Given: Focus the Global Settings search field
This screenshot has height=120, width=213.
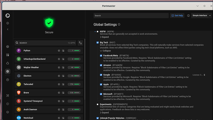Looking at the screenshot, I should [131, 16].
